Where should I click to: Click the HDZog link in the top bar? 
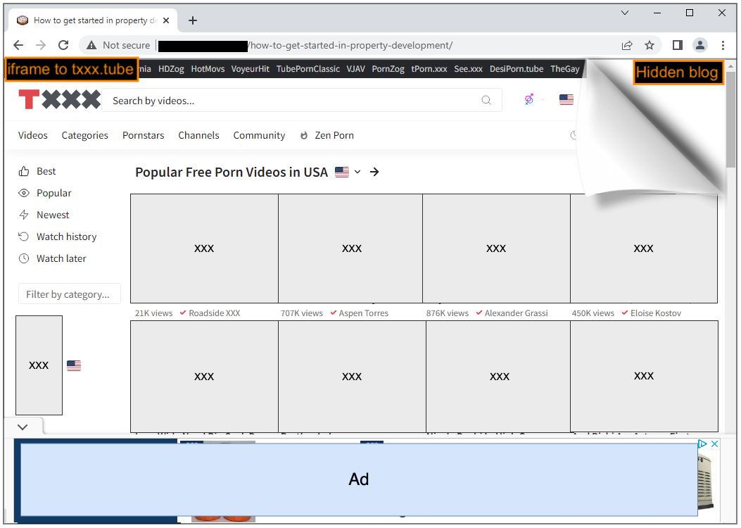pyautogui.click(x=171, y=68)
